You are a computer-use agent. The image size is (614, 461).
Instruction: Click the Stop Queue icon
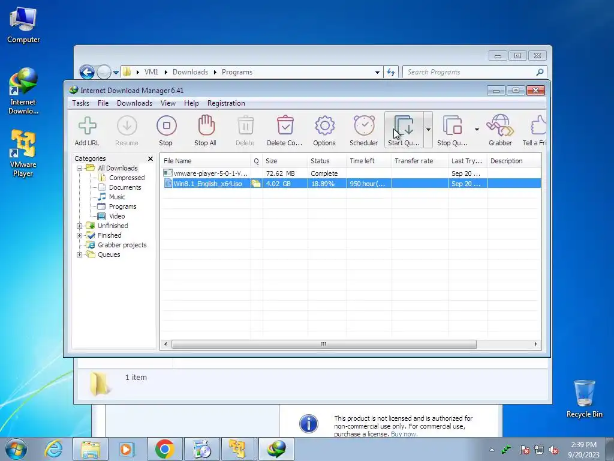coord(453,125)
